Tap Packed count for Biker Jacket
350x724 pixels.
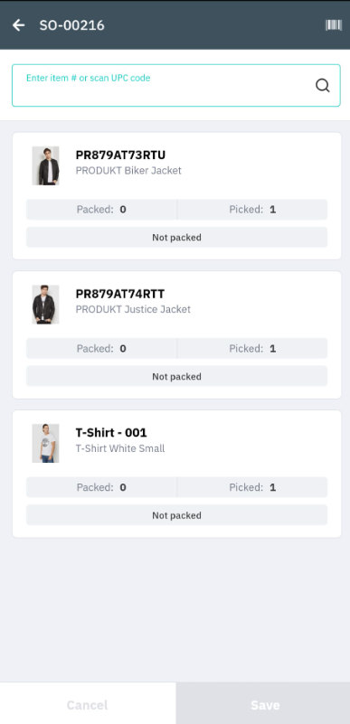(x=101, y=209)
